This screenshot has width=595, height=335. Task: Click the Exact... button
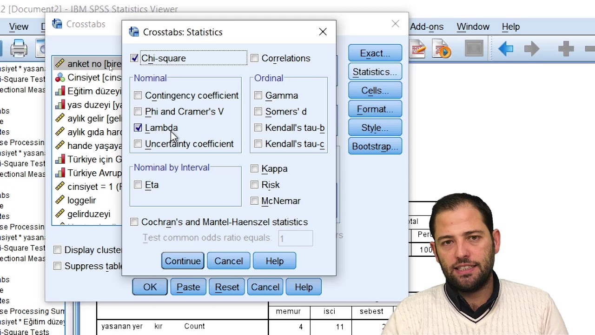(375, 53)
